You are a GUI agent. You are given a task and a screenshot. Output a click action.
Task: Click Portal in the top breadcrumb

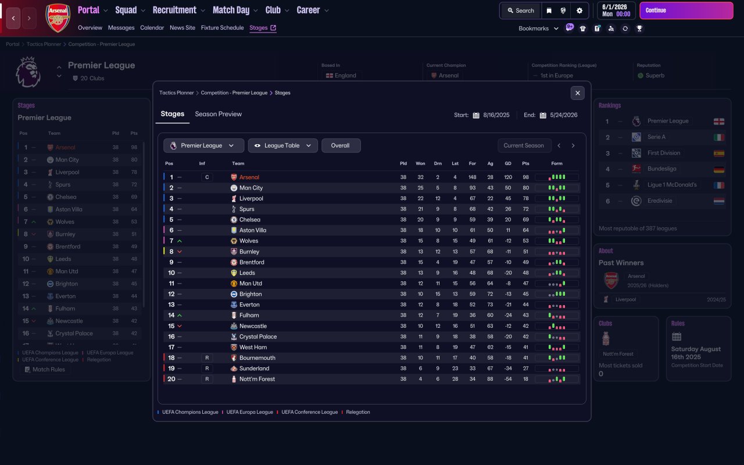13,44
